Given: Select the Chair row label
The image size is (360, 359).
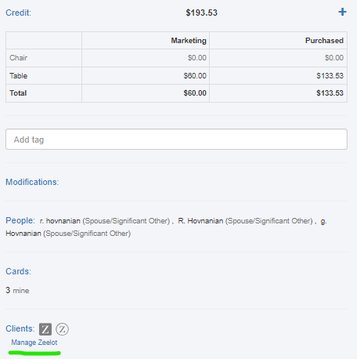Looking at the screenshot, I should [x=18, y=58].
